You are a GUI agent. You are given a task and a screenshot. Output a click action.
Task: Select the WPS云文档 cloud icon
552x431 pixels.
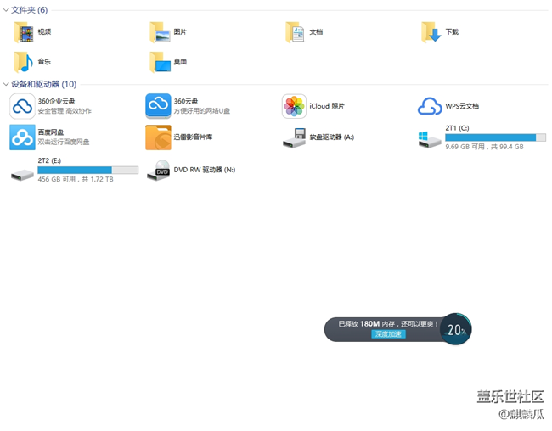pos(430,106)
